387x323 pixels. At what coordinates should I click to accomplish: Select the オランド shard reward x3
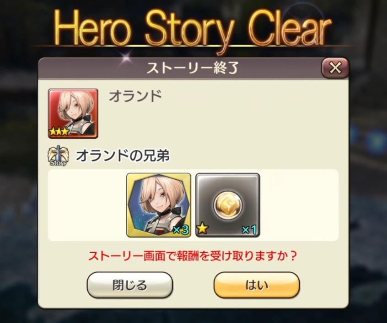pyautogui.click(x=159, y=205)
